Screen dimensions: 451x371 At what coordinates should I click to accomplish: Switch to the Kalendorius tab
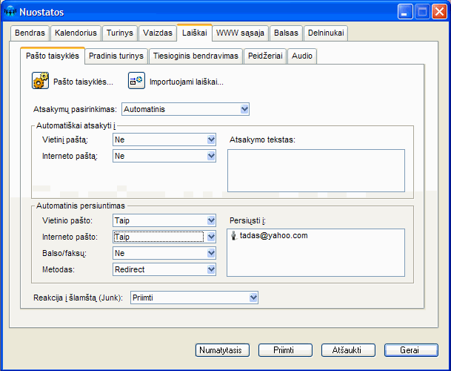[76, 33]
